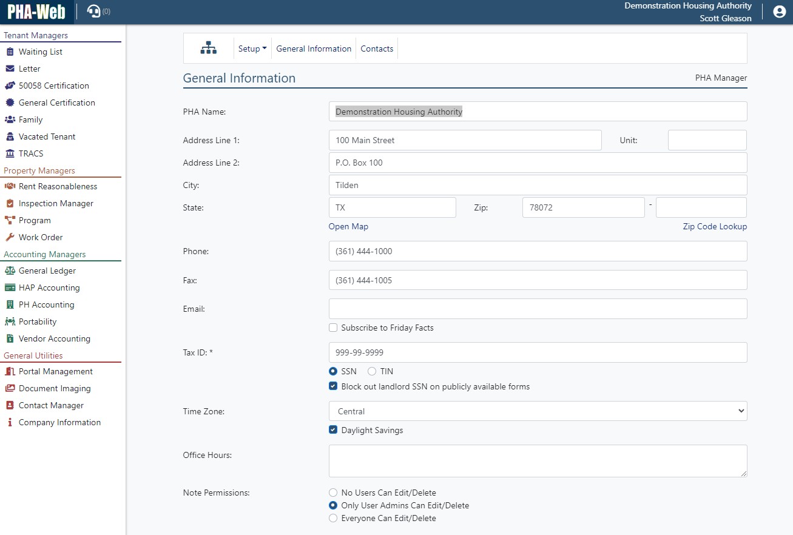Toggle Block out landlord SSN checkbox
This screenshot has height=535, width=793.
coord(333,386)
